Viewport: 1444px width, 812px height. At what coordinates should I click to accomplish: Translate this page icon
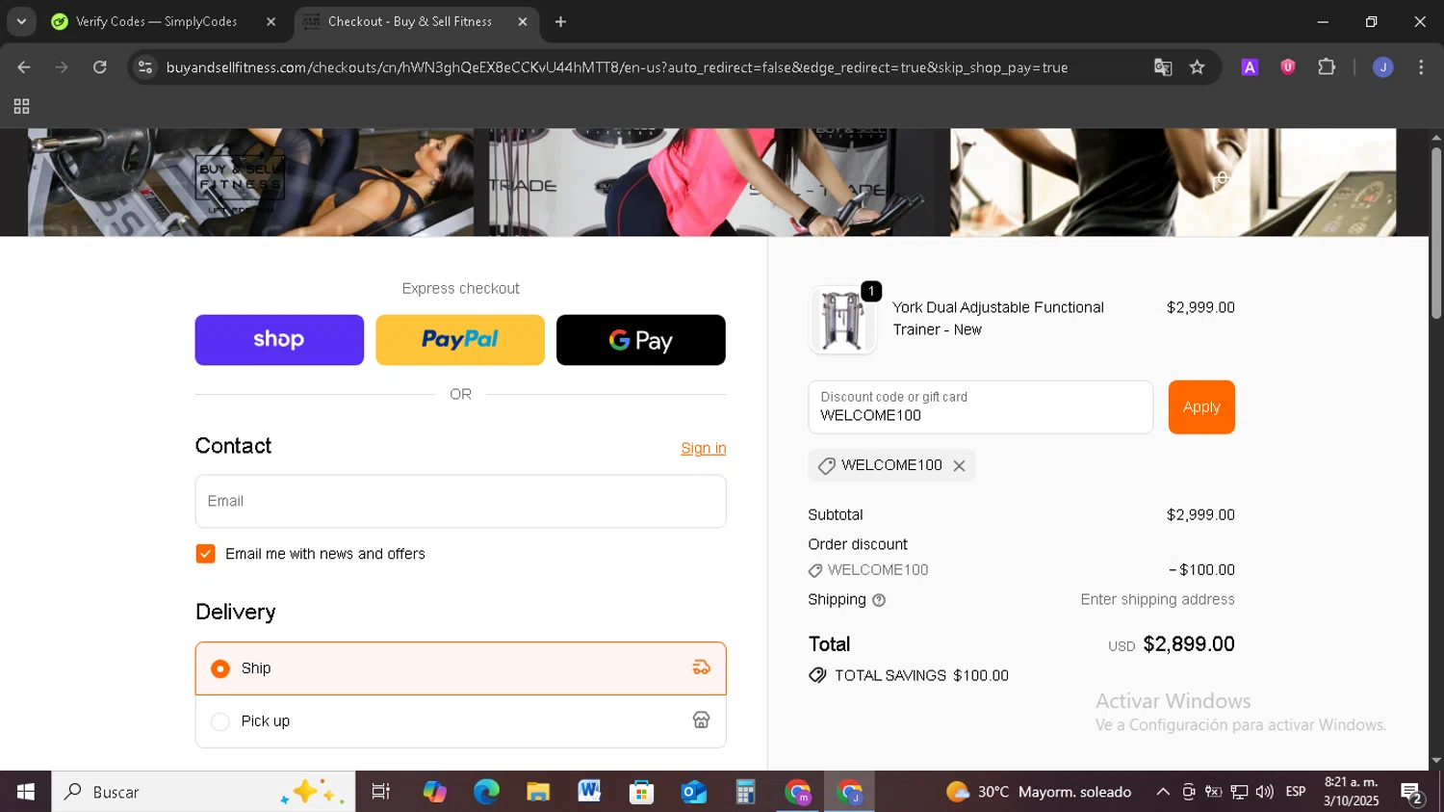[1163, 67]
